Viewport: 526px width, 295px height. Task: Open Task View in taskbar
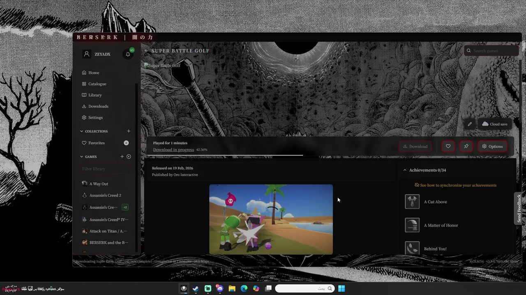click(268, 288)
